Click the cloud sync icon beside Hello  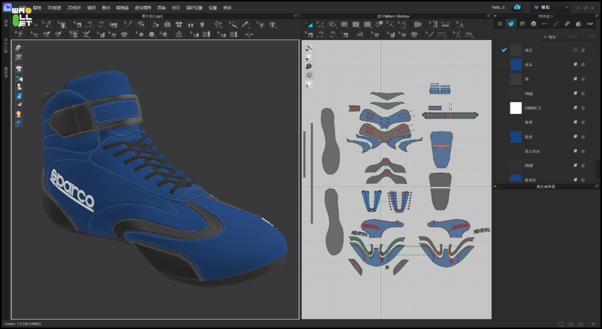517,7
